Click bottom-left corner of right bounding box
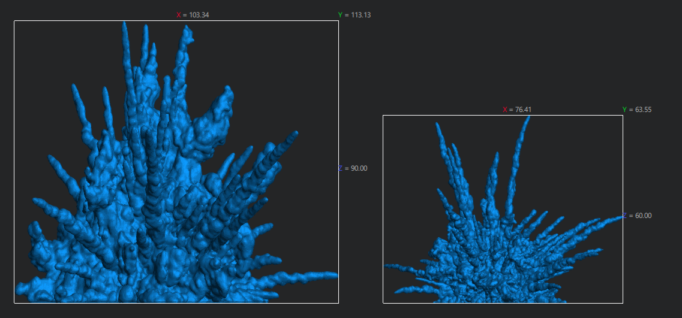682x318 pixels. coord(383,302)
